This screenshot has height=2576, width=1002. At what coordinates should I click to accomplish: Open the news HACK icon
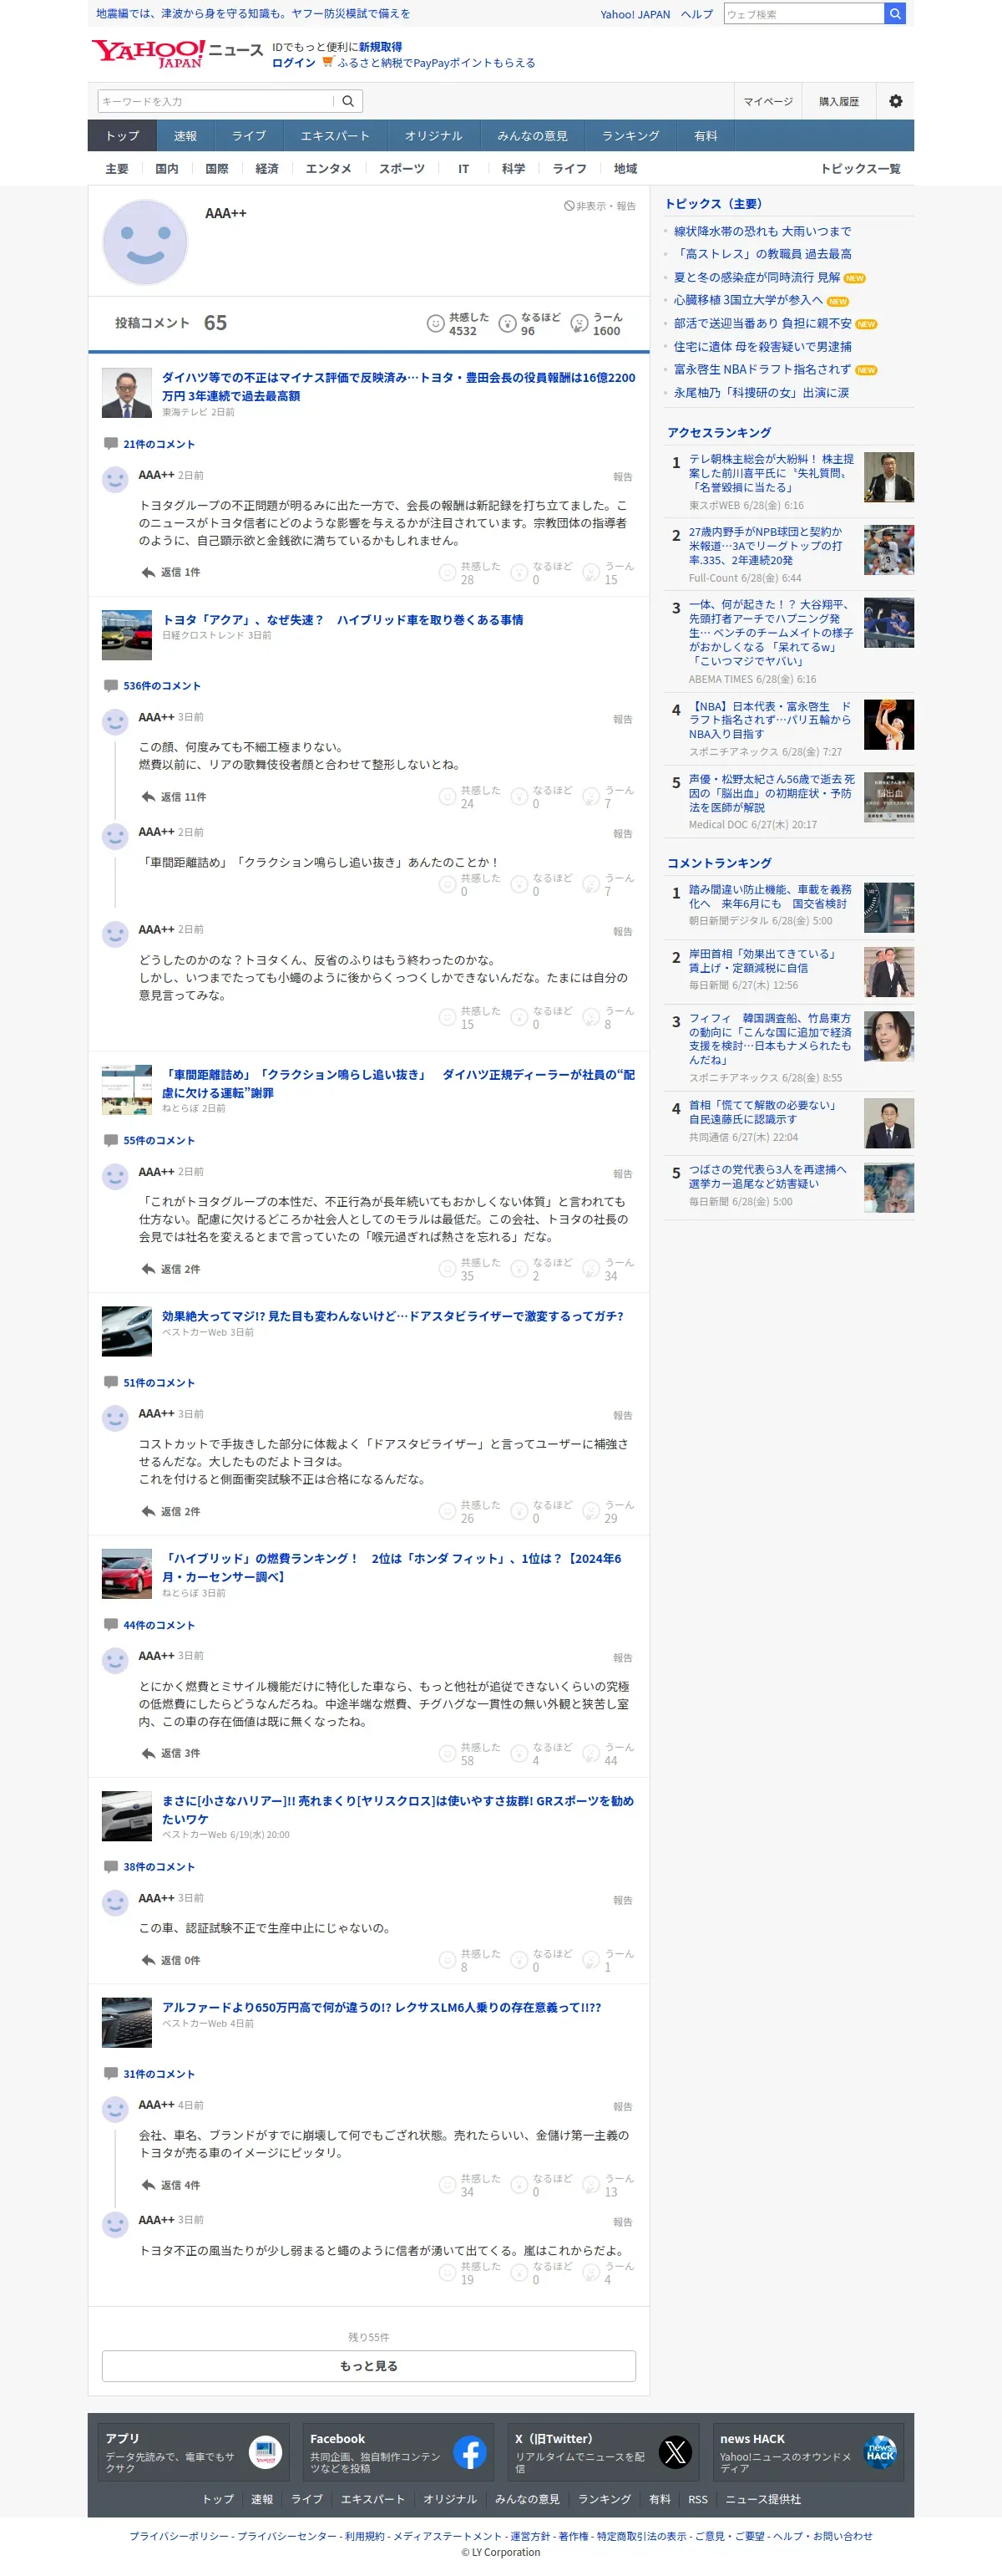point(880,2451)
